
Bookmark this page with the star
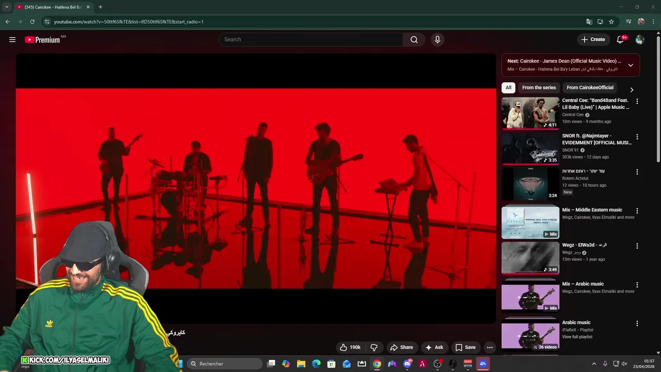[x=611, y=22]
